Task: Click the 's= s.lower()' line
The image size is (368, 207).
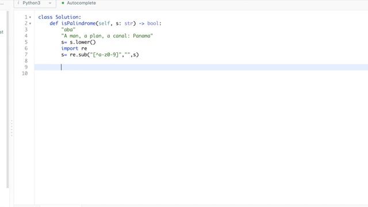Action: 78,42
